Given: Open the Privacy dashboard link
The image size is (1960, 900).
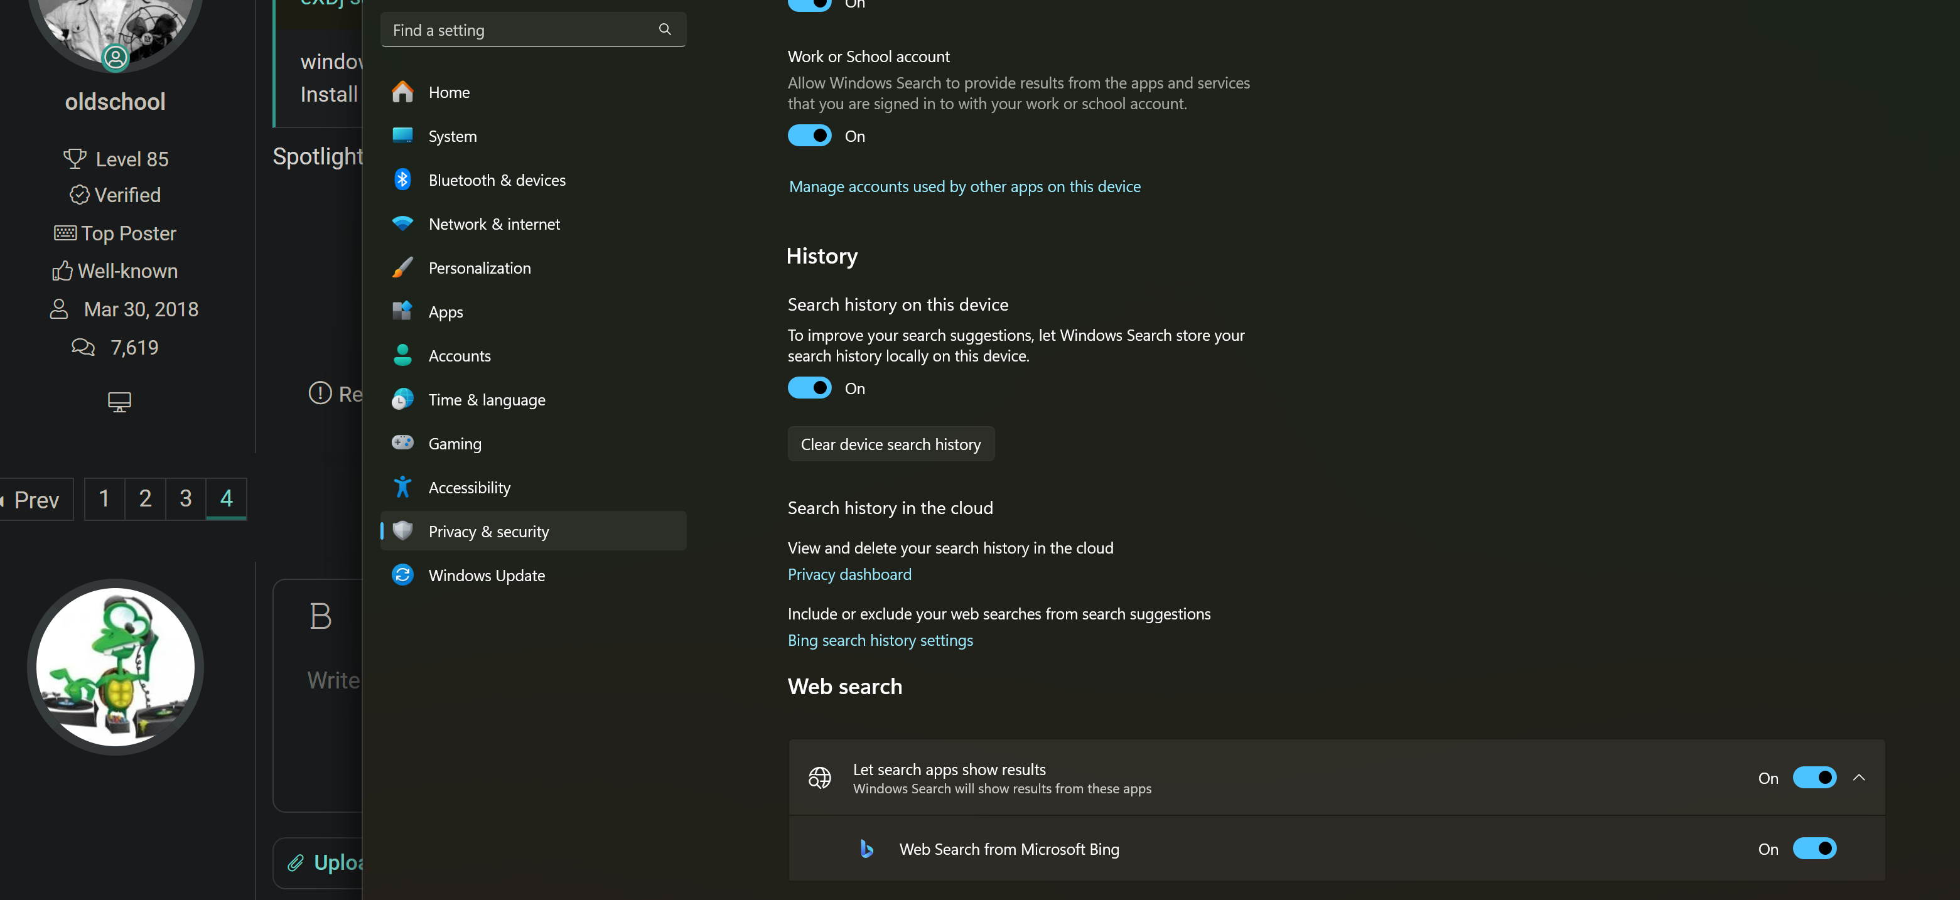Looking at the screenshot, I should [x=849, y=574].
